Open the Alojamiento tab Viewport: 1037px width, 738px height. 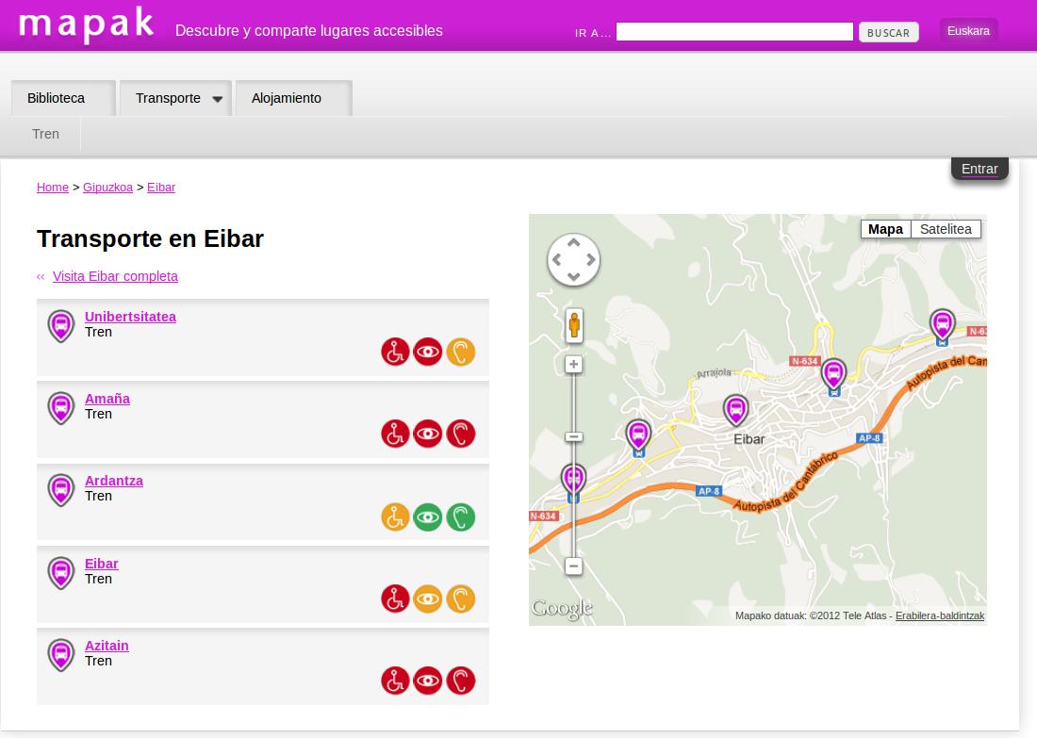tap(287, 98)
